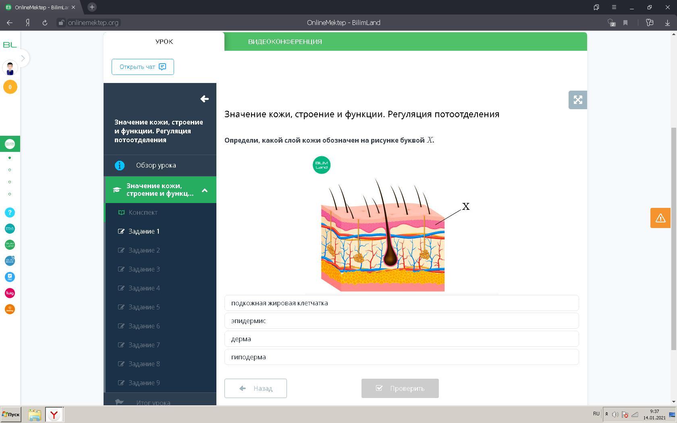Screen dimensions: 677x423
Task: Click the Пуск start button
Action: pos(11,414)
